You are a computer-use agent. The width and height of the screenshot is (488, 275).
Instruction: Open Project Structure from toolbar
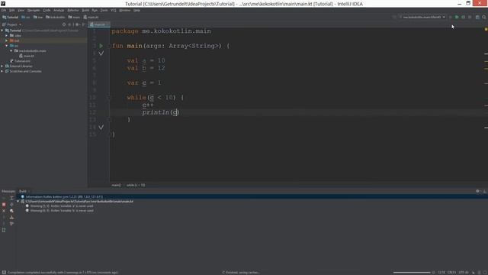coord(477,17)
